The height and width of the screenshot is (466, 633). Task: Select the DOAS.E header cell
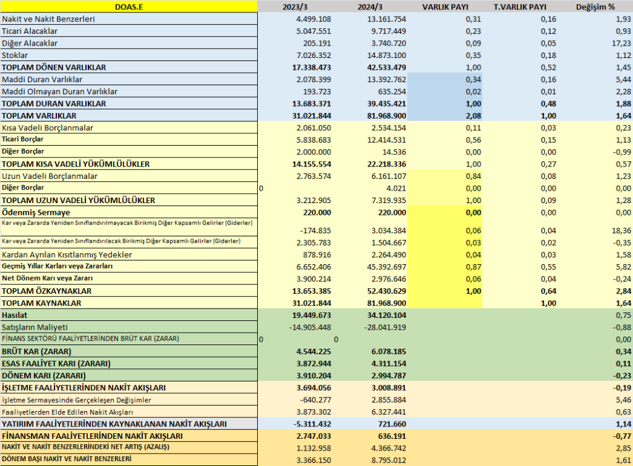[129, 6]
